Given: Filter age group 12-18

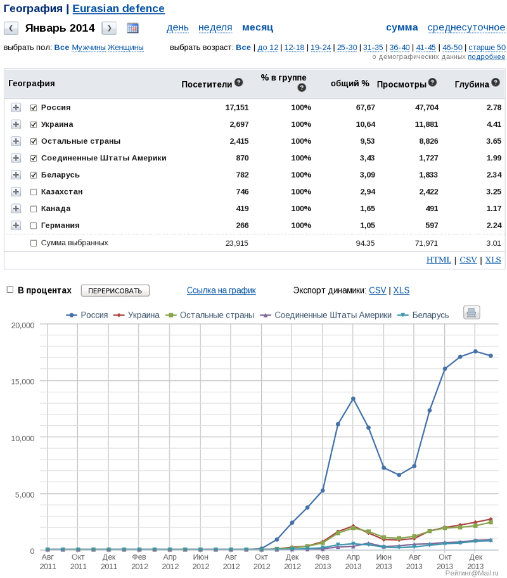Looking at the screenshot, I should pyautogui.click(x=294, y=48).
